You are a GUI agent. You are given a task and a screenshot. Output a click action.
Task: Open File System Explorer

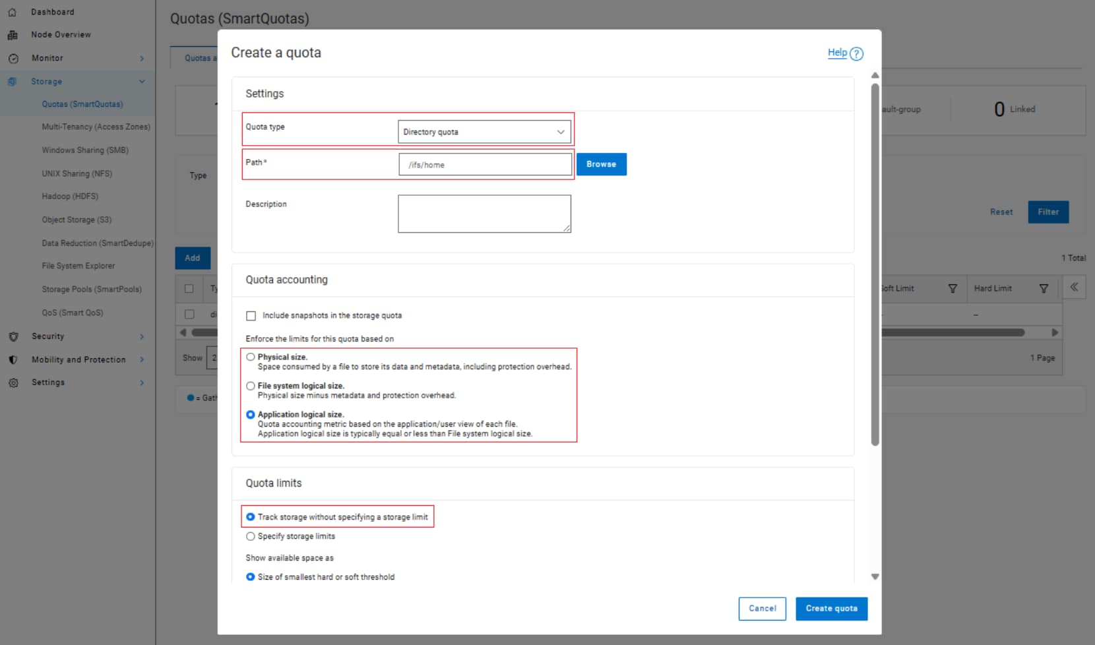point(78,266)
